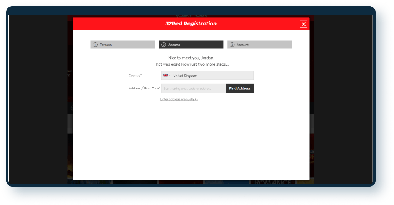Click the Address / Post Code* label

click(145, 88)
